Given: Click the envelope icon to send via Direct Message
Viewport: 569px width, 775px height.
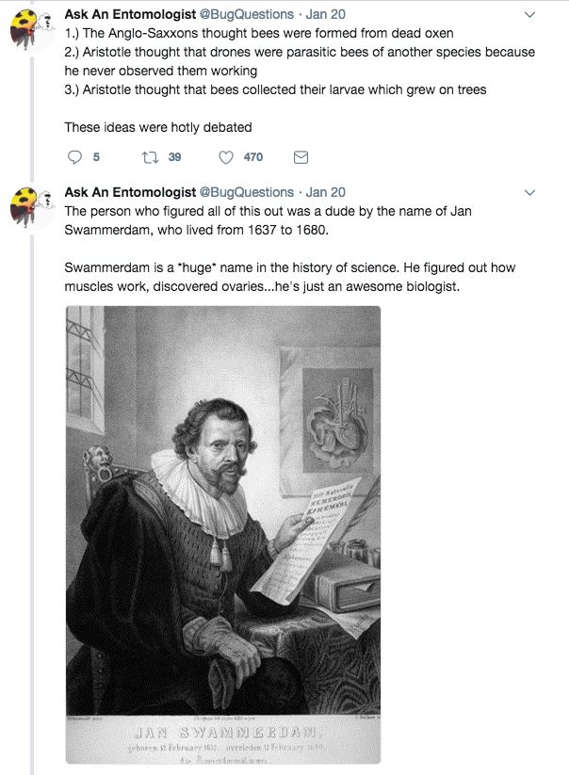Looking at the screenshot, I should 301,157.
